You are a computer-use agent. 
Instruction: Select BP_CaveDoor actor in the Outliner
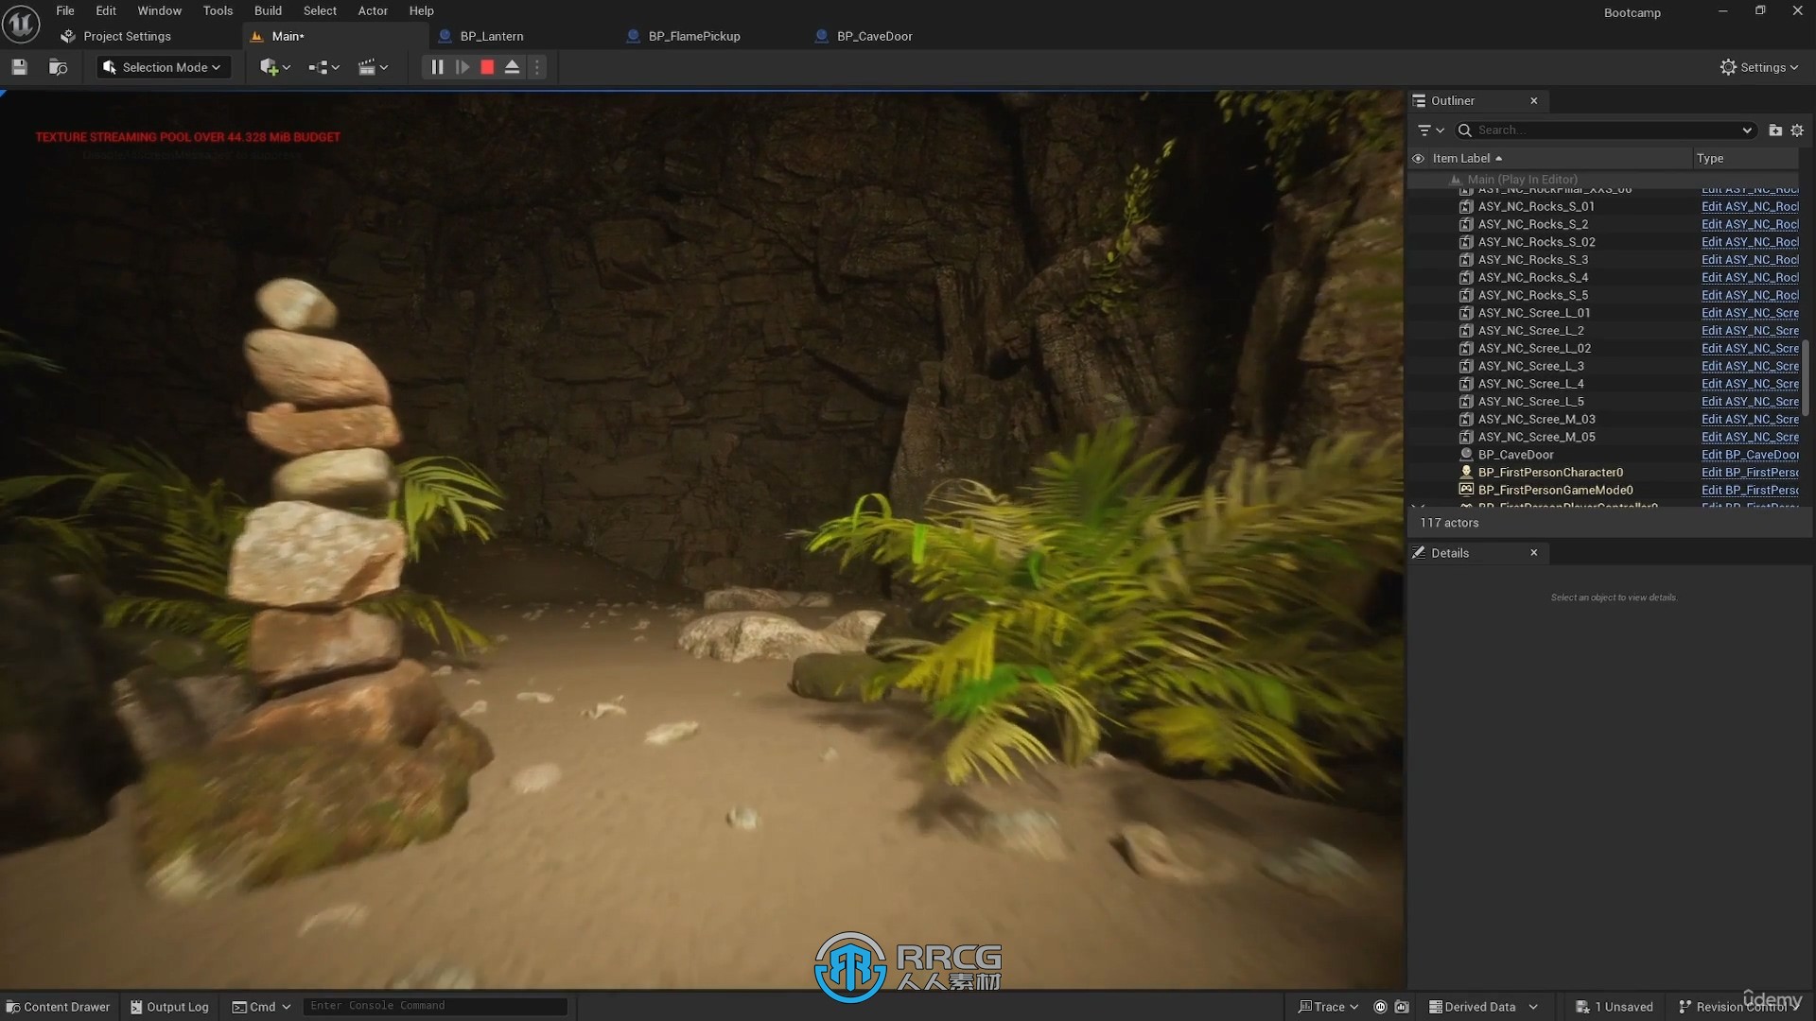click(x=1516, y=454)
